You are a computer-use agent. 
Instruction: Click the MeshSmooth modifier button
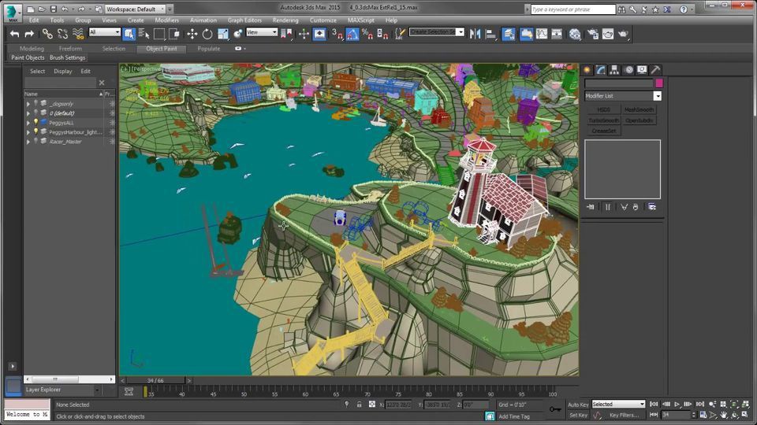[639, 110]
